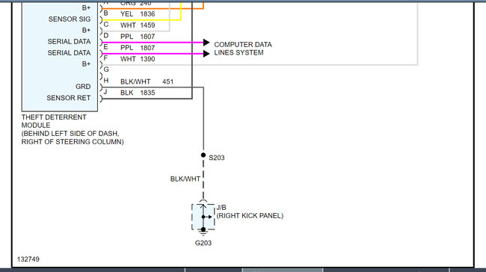Click the YEL 1836 wire label
486x272 pixels.
click(138, 14)
